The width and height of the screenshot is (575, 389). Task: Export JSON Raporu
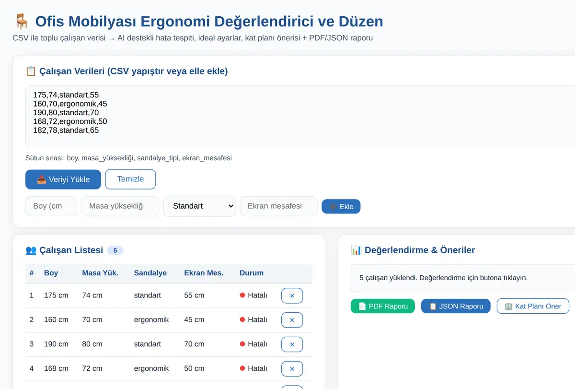456,306
